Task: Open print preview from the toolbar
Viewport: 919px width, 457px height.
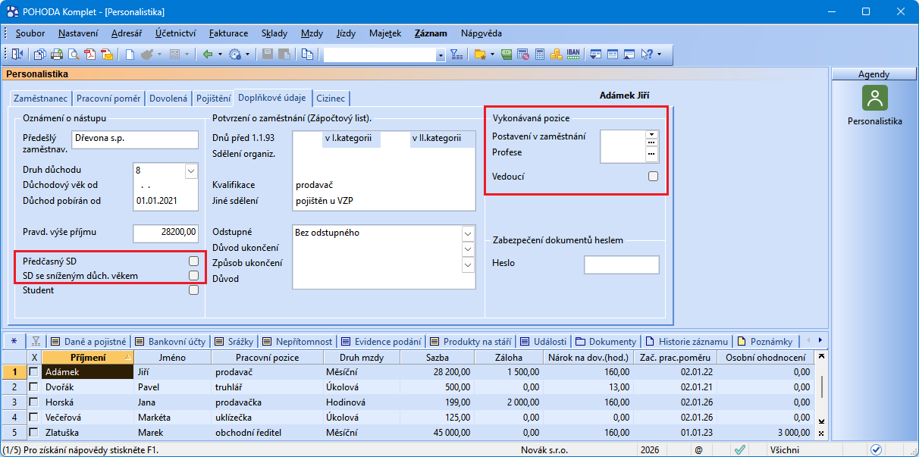Action: click(74, 54)
